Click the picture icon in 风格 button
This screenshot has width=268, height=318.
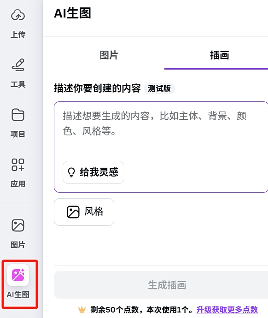[x=73, y=212]
